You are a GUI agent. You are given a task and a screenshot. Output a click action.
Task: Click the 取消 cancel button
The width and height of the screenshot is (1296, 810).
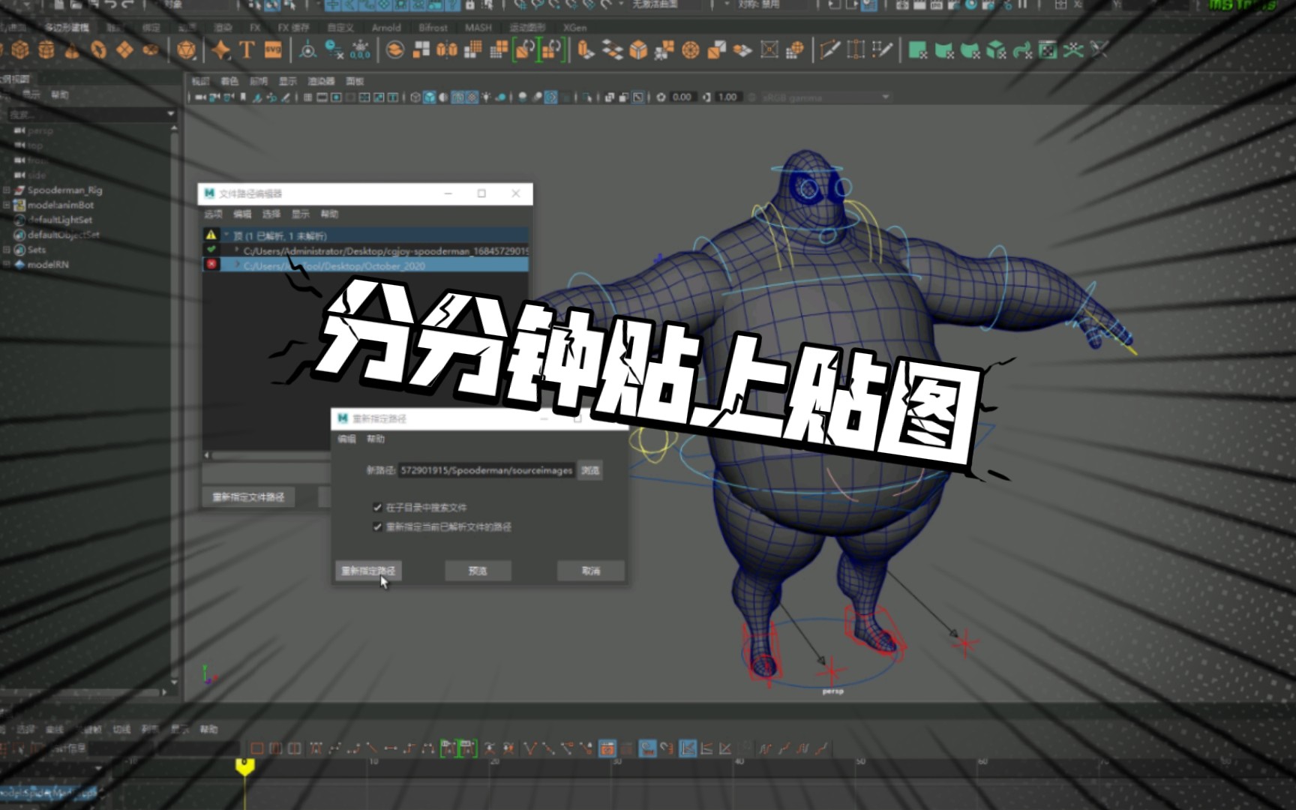pos(591,571)
